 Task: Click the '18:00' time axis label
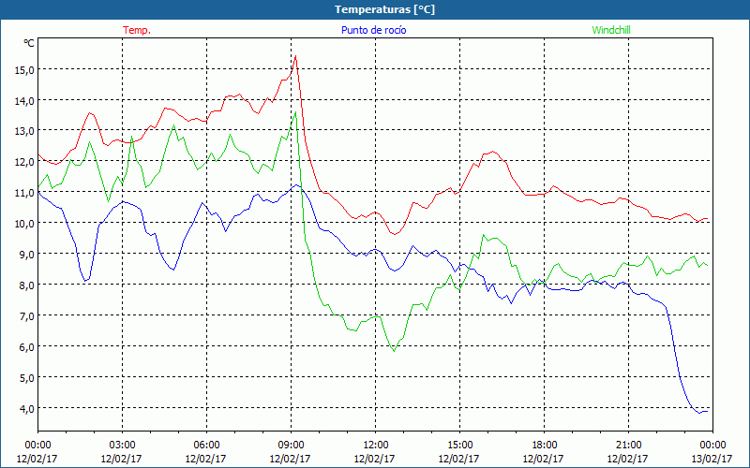click(544, 445)
